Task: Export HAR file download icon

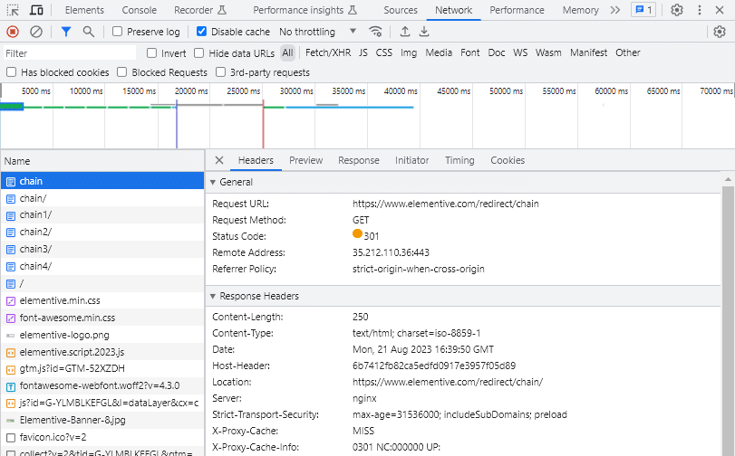Action: pos(424,32)
